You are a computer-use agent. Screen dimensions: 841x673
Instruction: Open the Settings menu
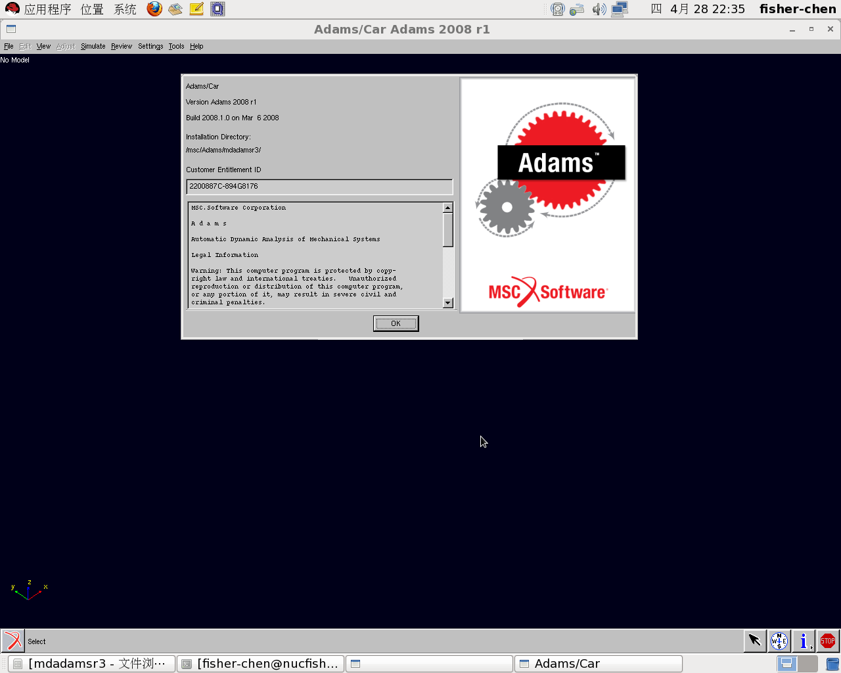tap(150, 46)
